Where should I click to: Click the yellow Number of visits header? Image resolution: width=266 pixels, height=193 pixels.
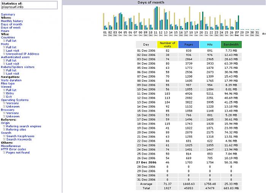[x=167, y=44]
